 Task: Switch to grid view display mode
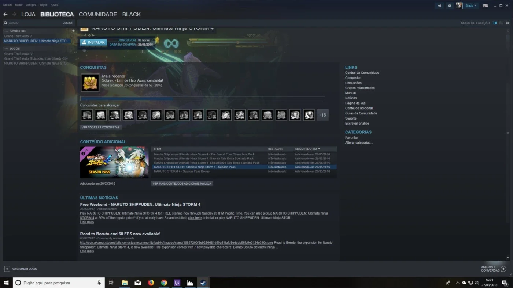pyautogui.click(x=508, y=23)
